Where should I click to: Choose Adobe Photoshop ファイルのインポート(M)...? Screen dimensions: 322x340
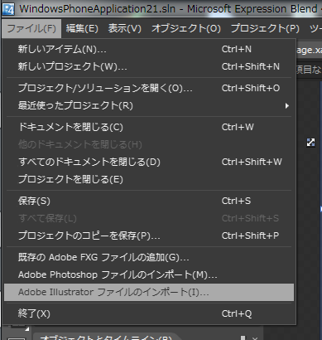click(x=149, y=274)
